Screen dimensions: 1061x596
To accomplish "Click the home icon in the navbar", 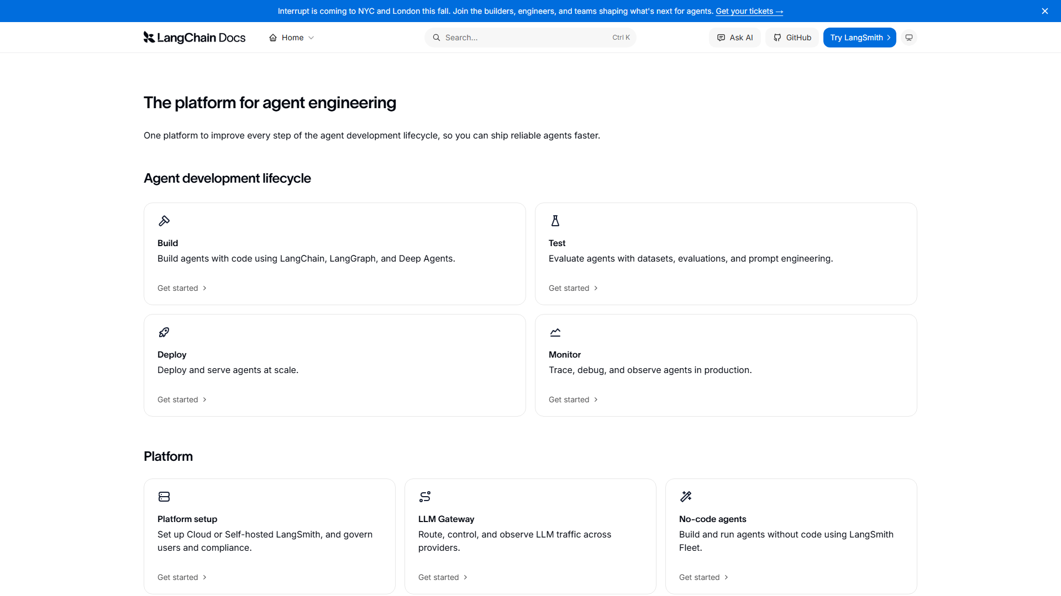I will (x=273, y=38).
